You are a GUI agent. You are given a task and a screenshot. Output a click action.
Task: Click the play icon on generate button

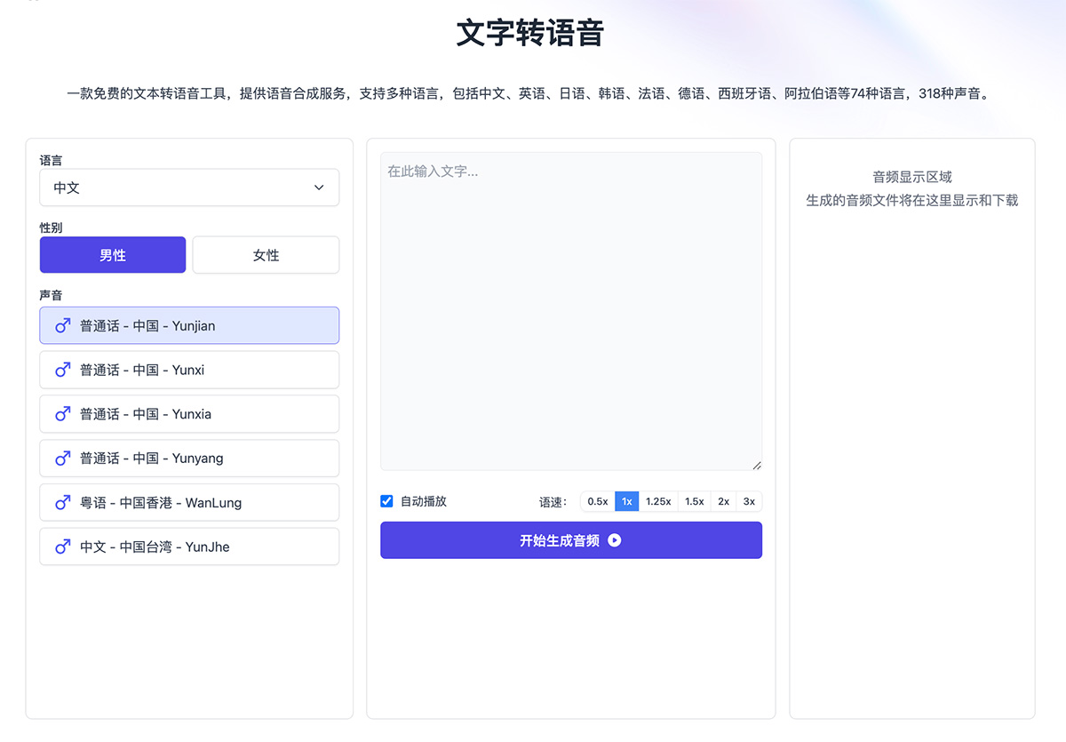pyautogui.click(x=615, y=540)
